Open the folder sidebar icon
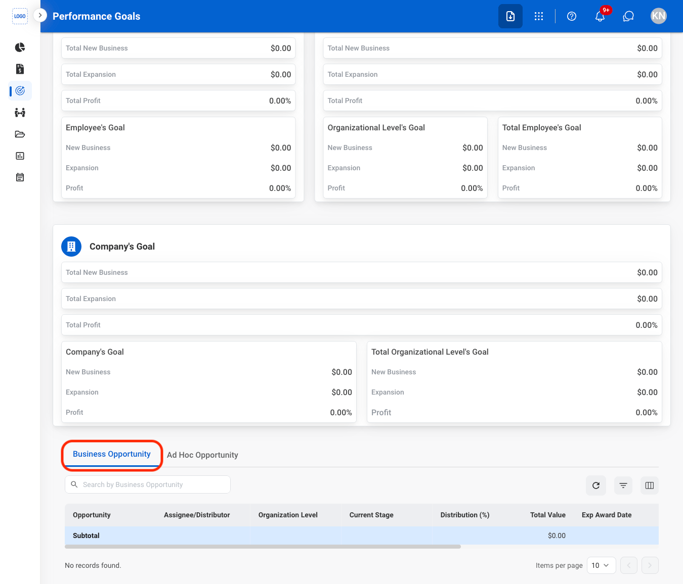 tap(20, 134)
